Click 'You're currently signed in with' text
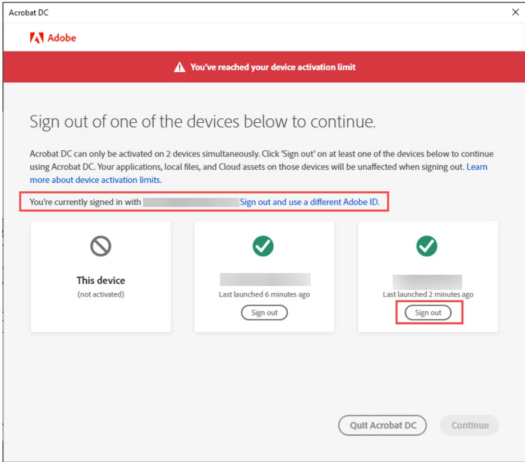Screen dimensions: 525x462 click(85, 202)
